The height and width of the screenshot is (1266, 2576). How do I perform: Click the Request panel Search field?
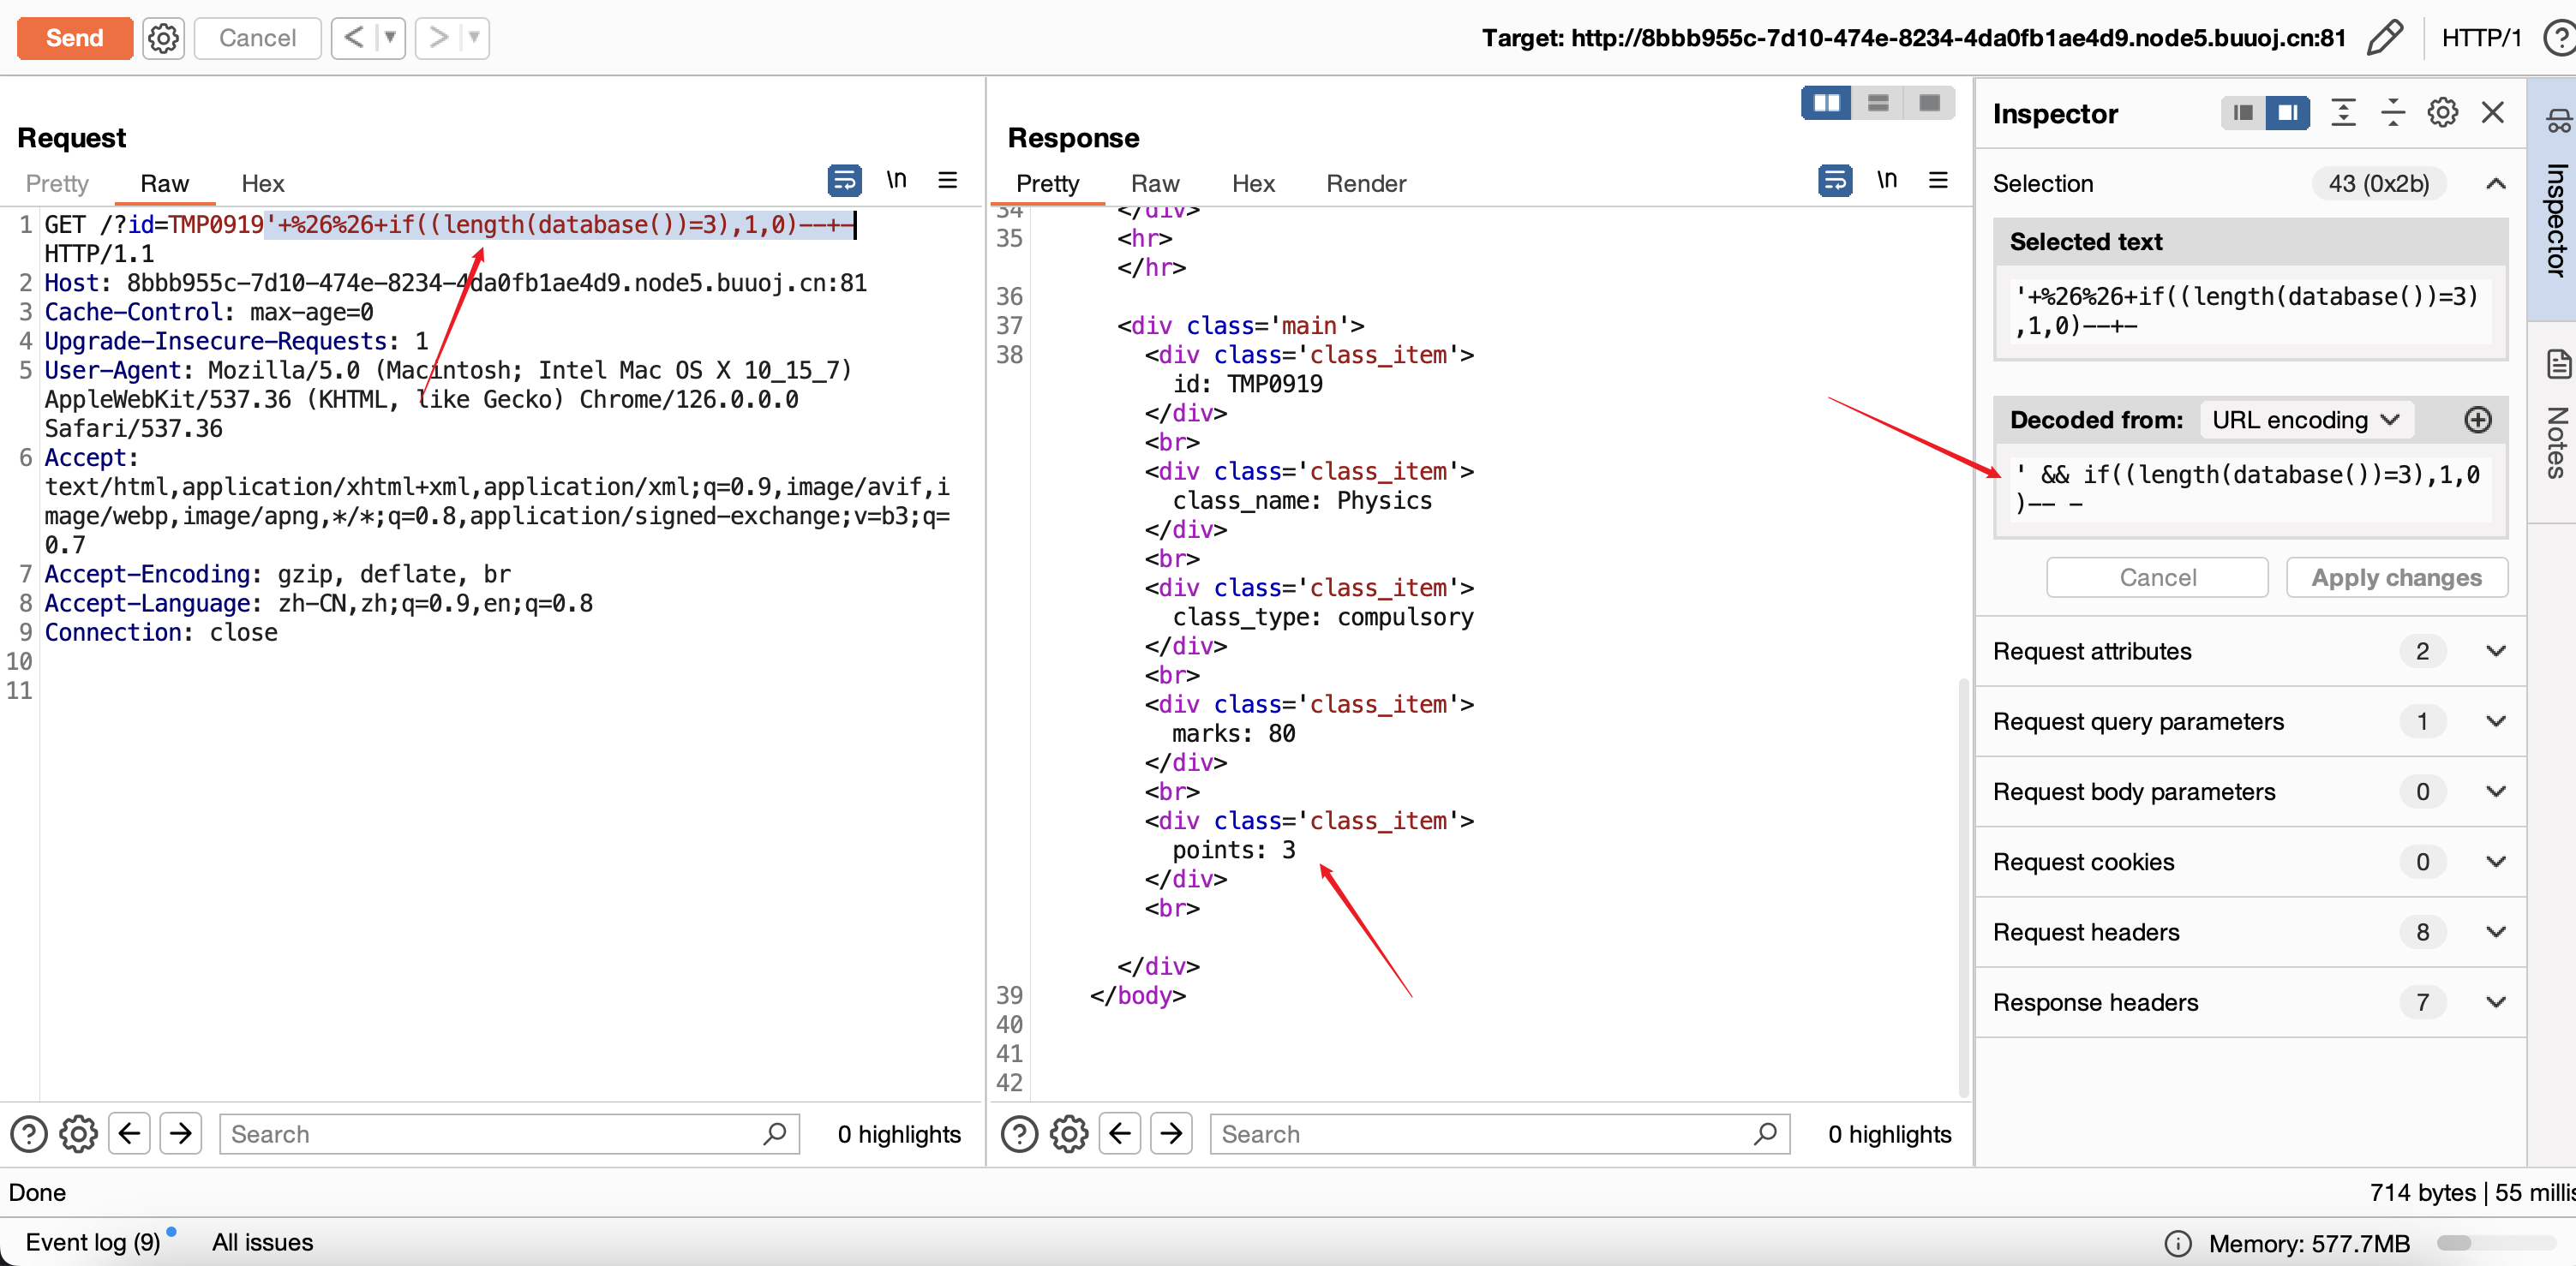tap(509, 1134)
